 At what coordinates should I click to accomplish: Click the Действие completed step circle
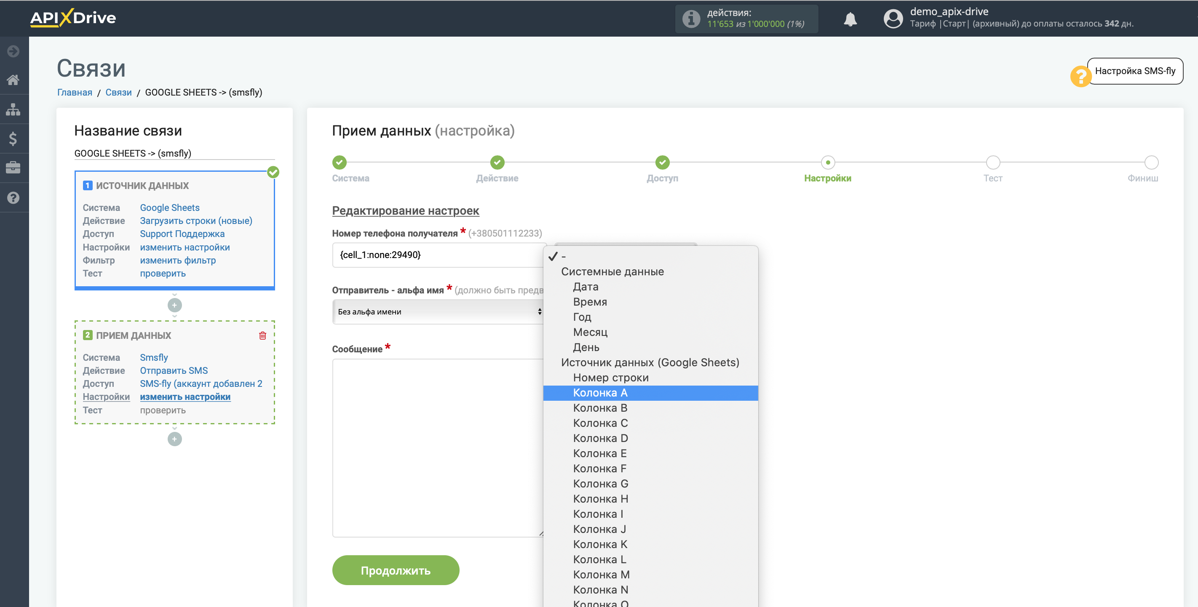click(497, 162)
